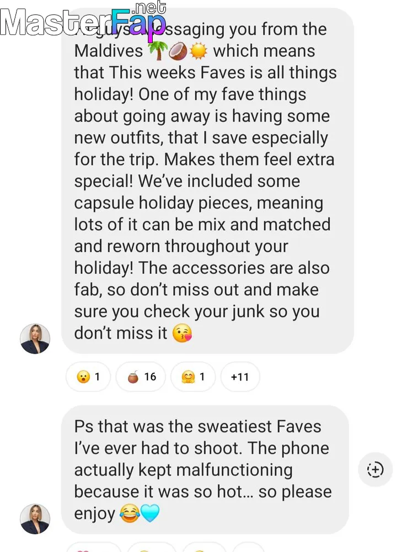Screen dimensions: 418x552
Task: Select the Maldives holiday message bubble
Action: [207, 181]
